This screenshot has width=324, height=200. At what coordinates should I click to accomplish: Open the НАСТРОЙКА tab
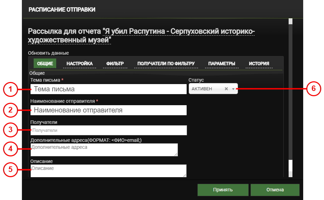click(79, 64)
